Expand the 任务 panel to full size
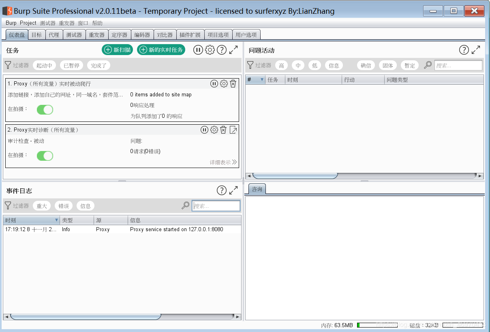Screen dimensions: 490x332 click(x=233, y=50)
